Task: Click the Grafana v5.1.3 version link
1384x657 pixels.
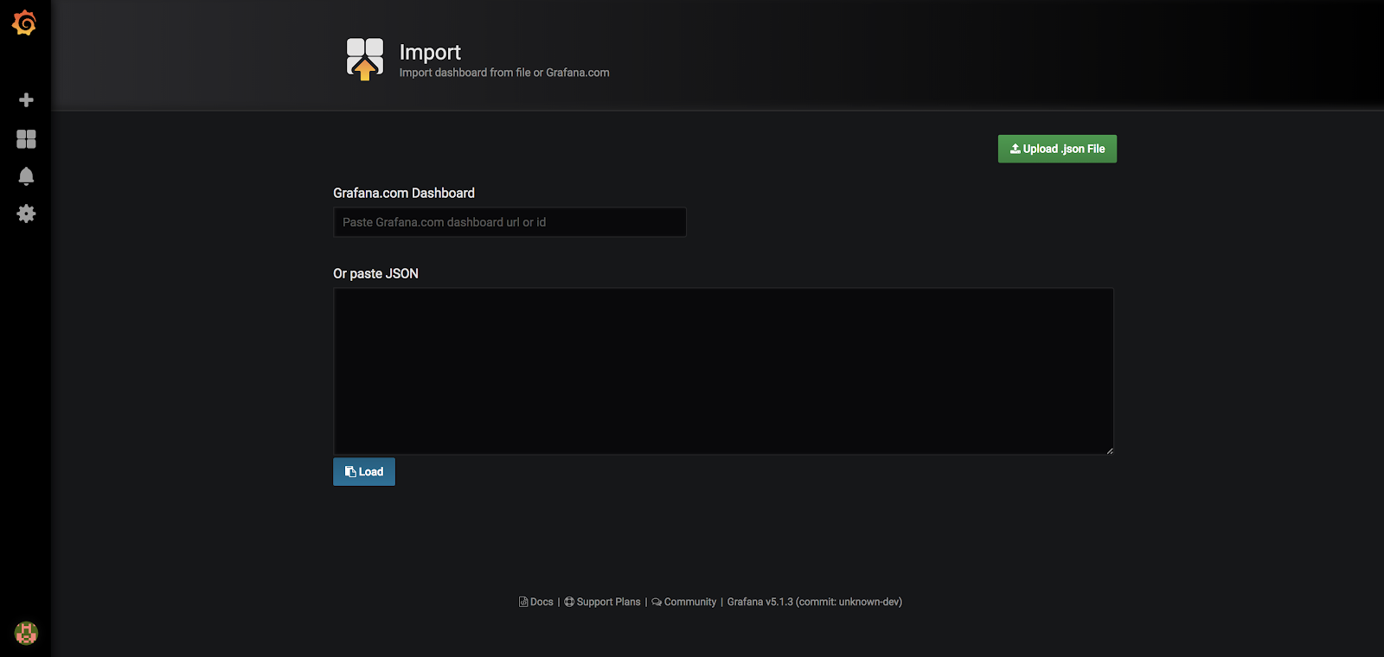Action: [815, 602]
